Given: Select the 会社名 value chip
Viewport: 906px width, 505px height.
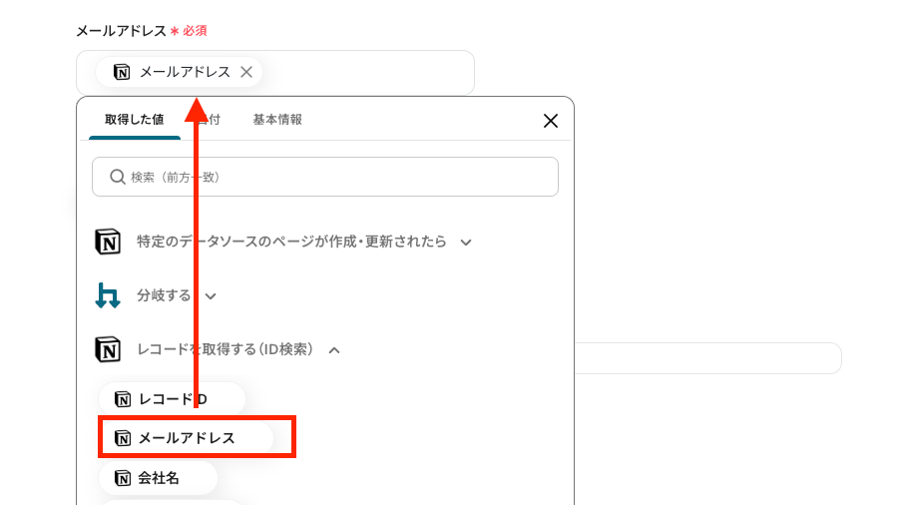Looking at the screenshot, I should click(158, 478).
